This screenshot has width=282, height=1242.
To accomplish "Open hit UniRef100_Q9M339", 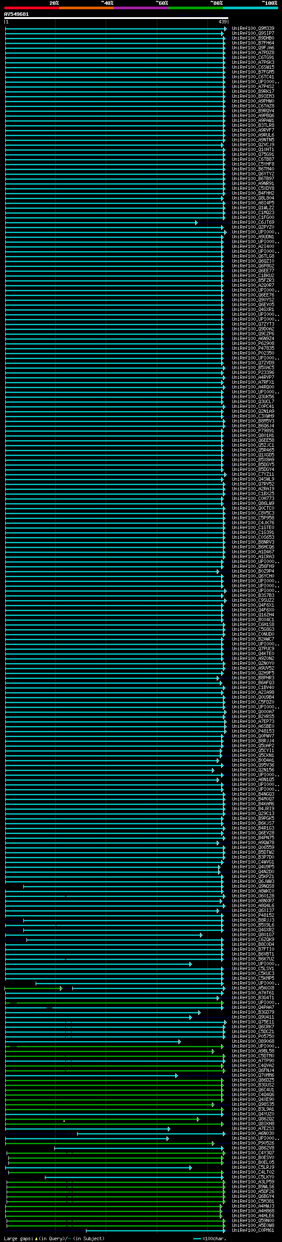I will 253,29.
